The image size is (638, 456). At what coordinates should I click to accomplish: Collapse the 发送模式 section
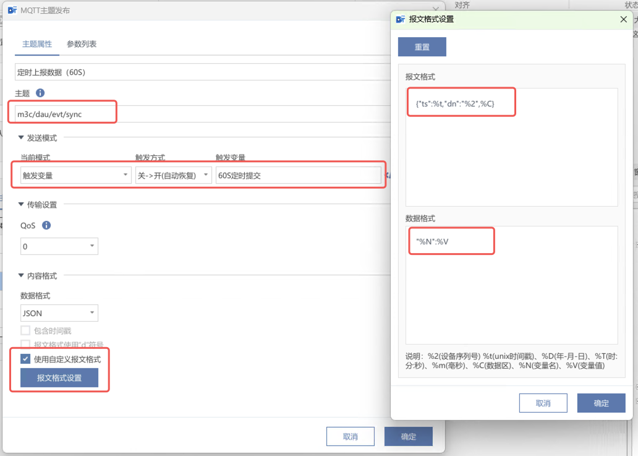click(21, 138)
